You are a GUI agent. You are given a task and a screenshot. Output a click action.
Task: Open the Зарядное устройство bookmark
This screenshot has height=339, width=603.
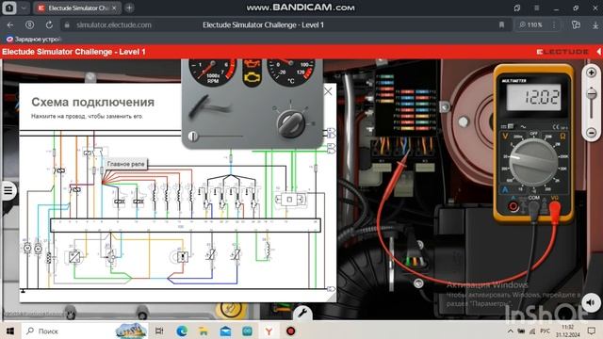[34, 40]
